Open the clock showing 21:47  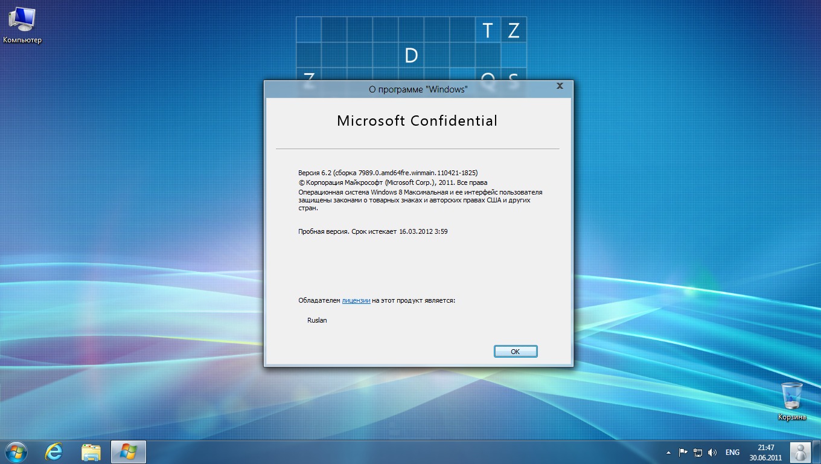[x=765, y=452]
